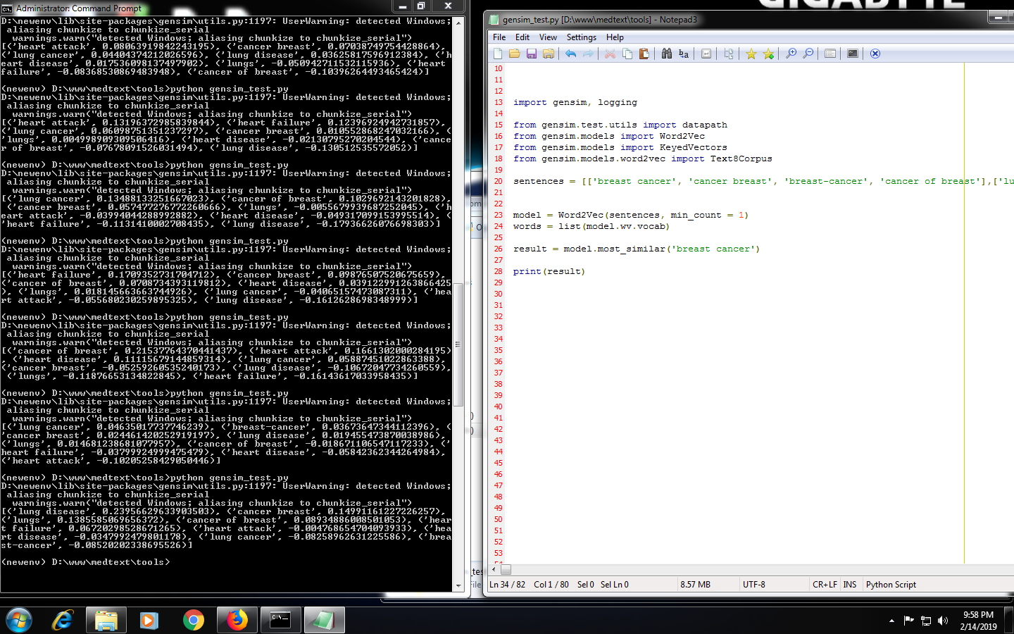Click the Paste clipboard icon
This screenshot has height=634, width=1014.
point(644,54)
